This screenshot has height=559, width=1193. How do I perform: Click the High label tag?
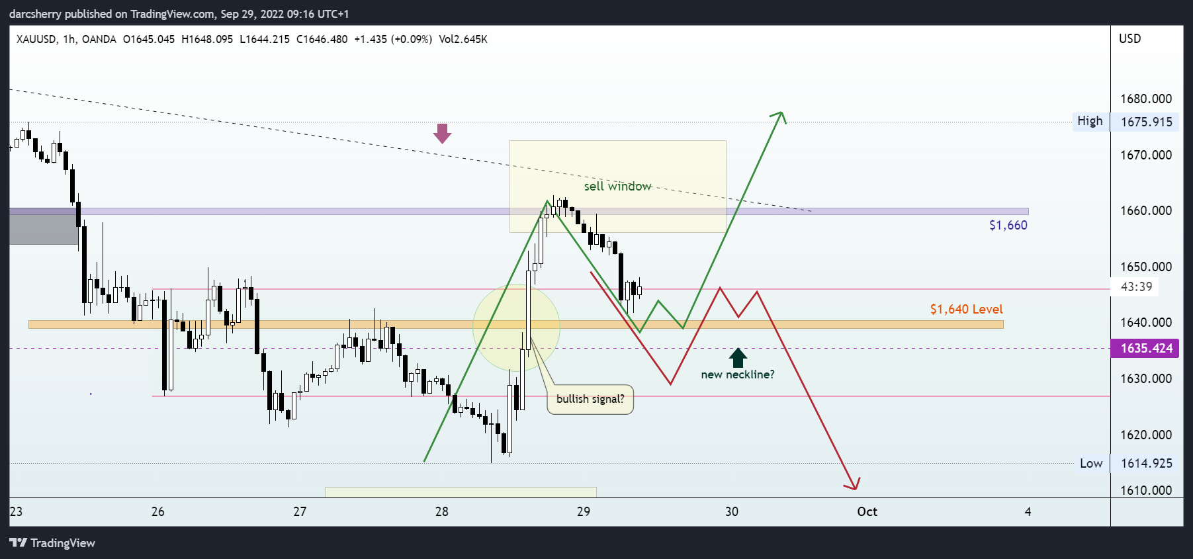1090,121
